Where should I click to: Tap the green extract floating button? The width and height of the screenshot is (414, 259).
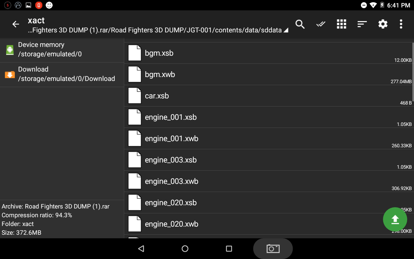(x=395, y=220)
